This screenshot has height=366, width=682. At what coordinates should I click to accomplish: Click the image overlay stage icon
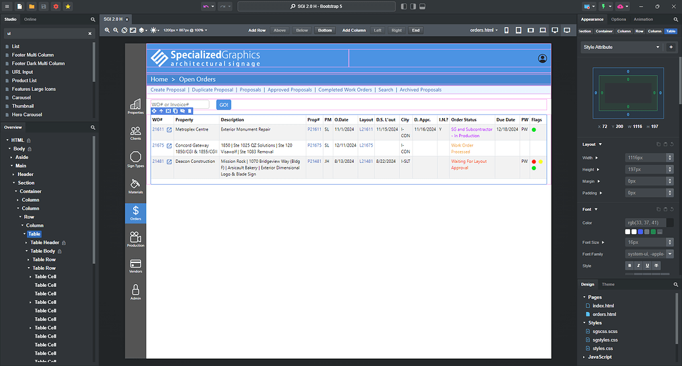pos(133,30)
